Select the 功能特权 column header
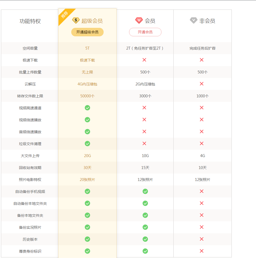 point(30,21)
